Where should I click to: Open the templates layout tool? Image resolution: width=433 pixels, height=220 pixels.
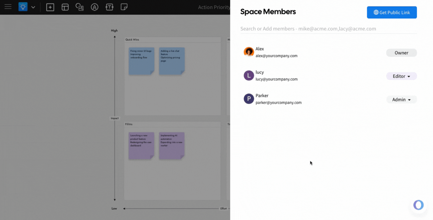[x=65, y=7]
